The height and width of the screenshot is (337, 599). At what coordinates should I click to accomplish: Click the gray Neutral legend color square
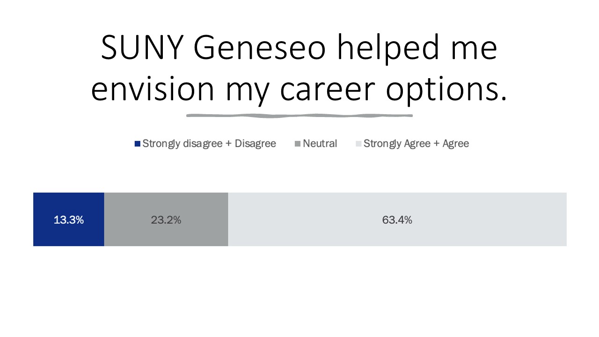coord(298,144)
